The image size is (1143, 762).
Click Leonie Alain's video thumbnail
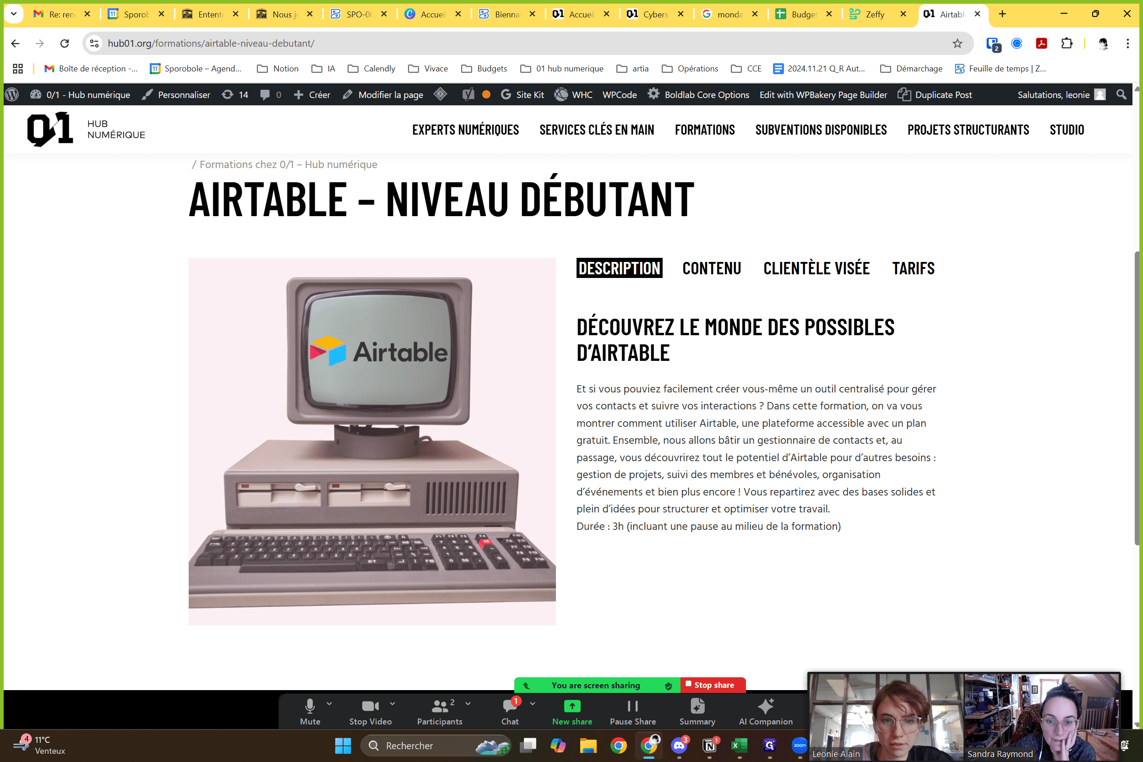[x=886, y=716]
